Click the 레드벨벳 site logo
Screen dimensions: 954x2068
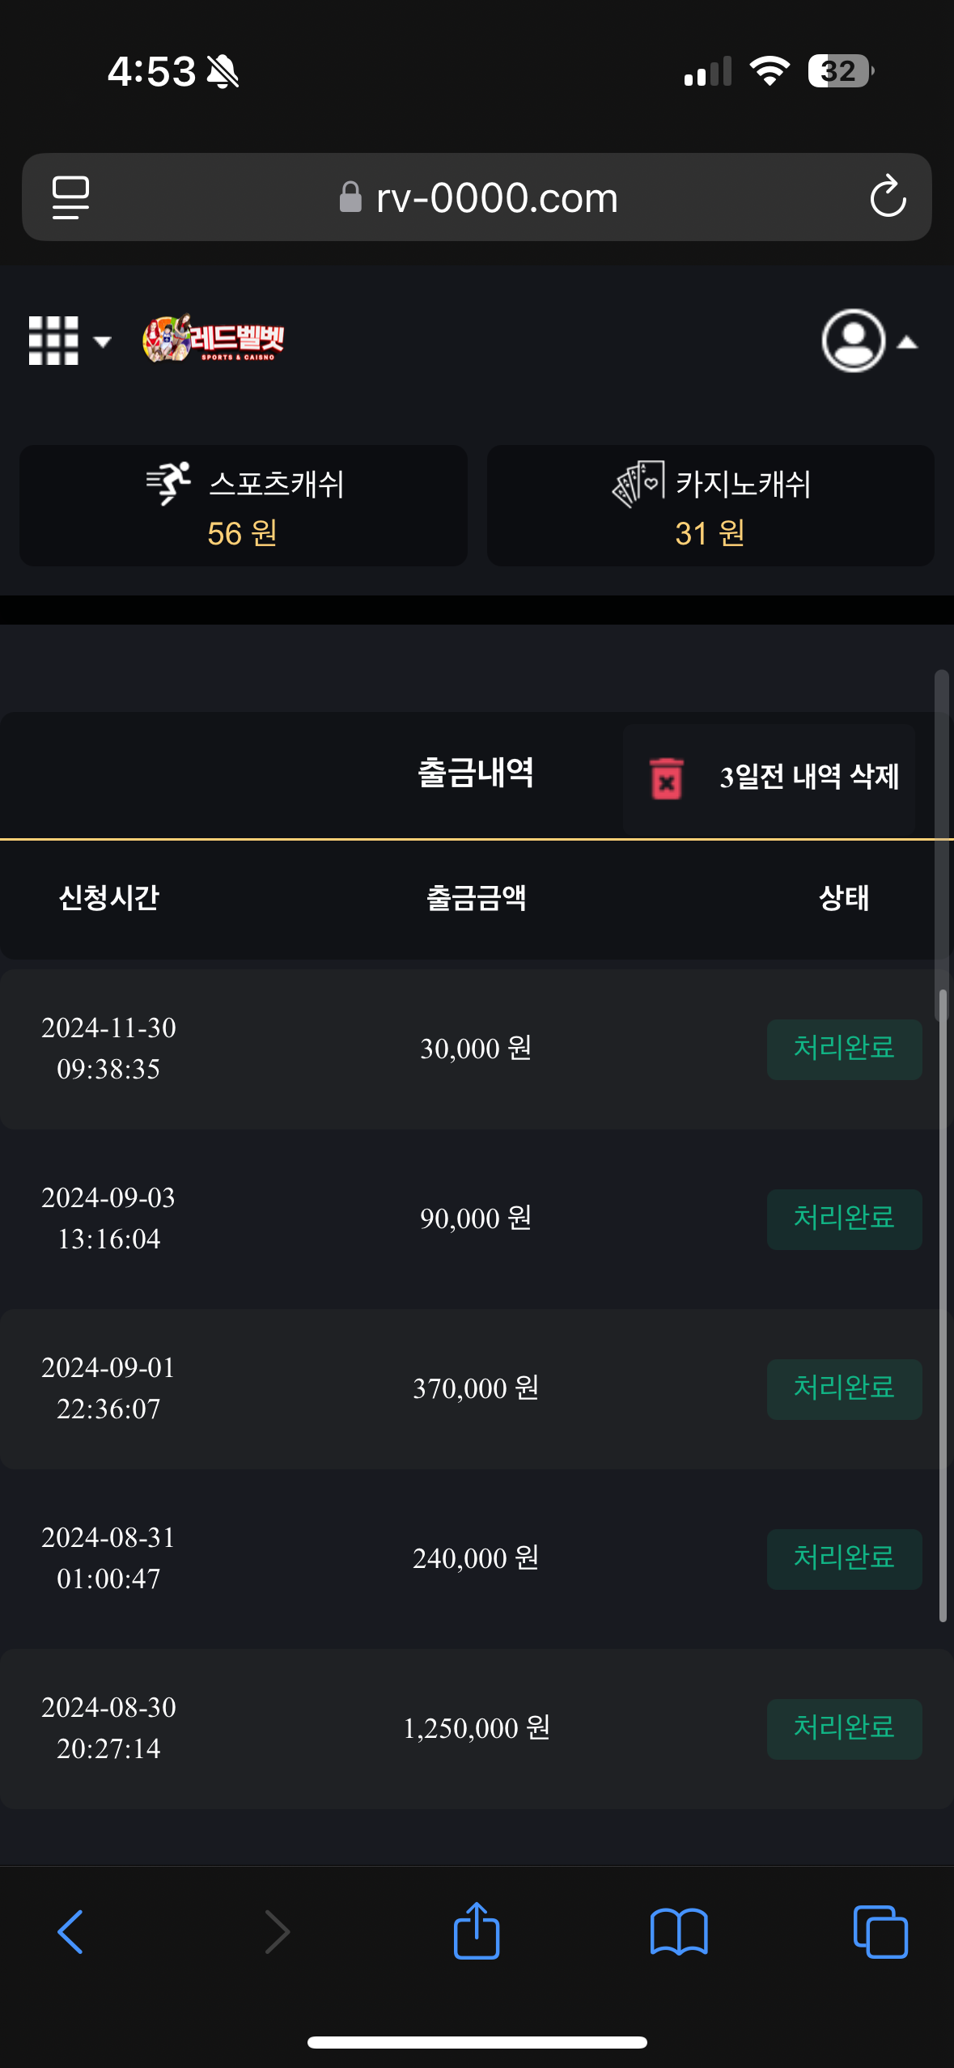[214, 338]
